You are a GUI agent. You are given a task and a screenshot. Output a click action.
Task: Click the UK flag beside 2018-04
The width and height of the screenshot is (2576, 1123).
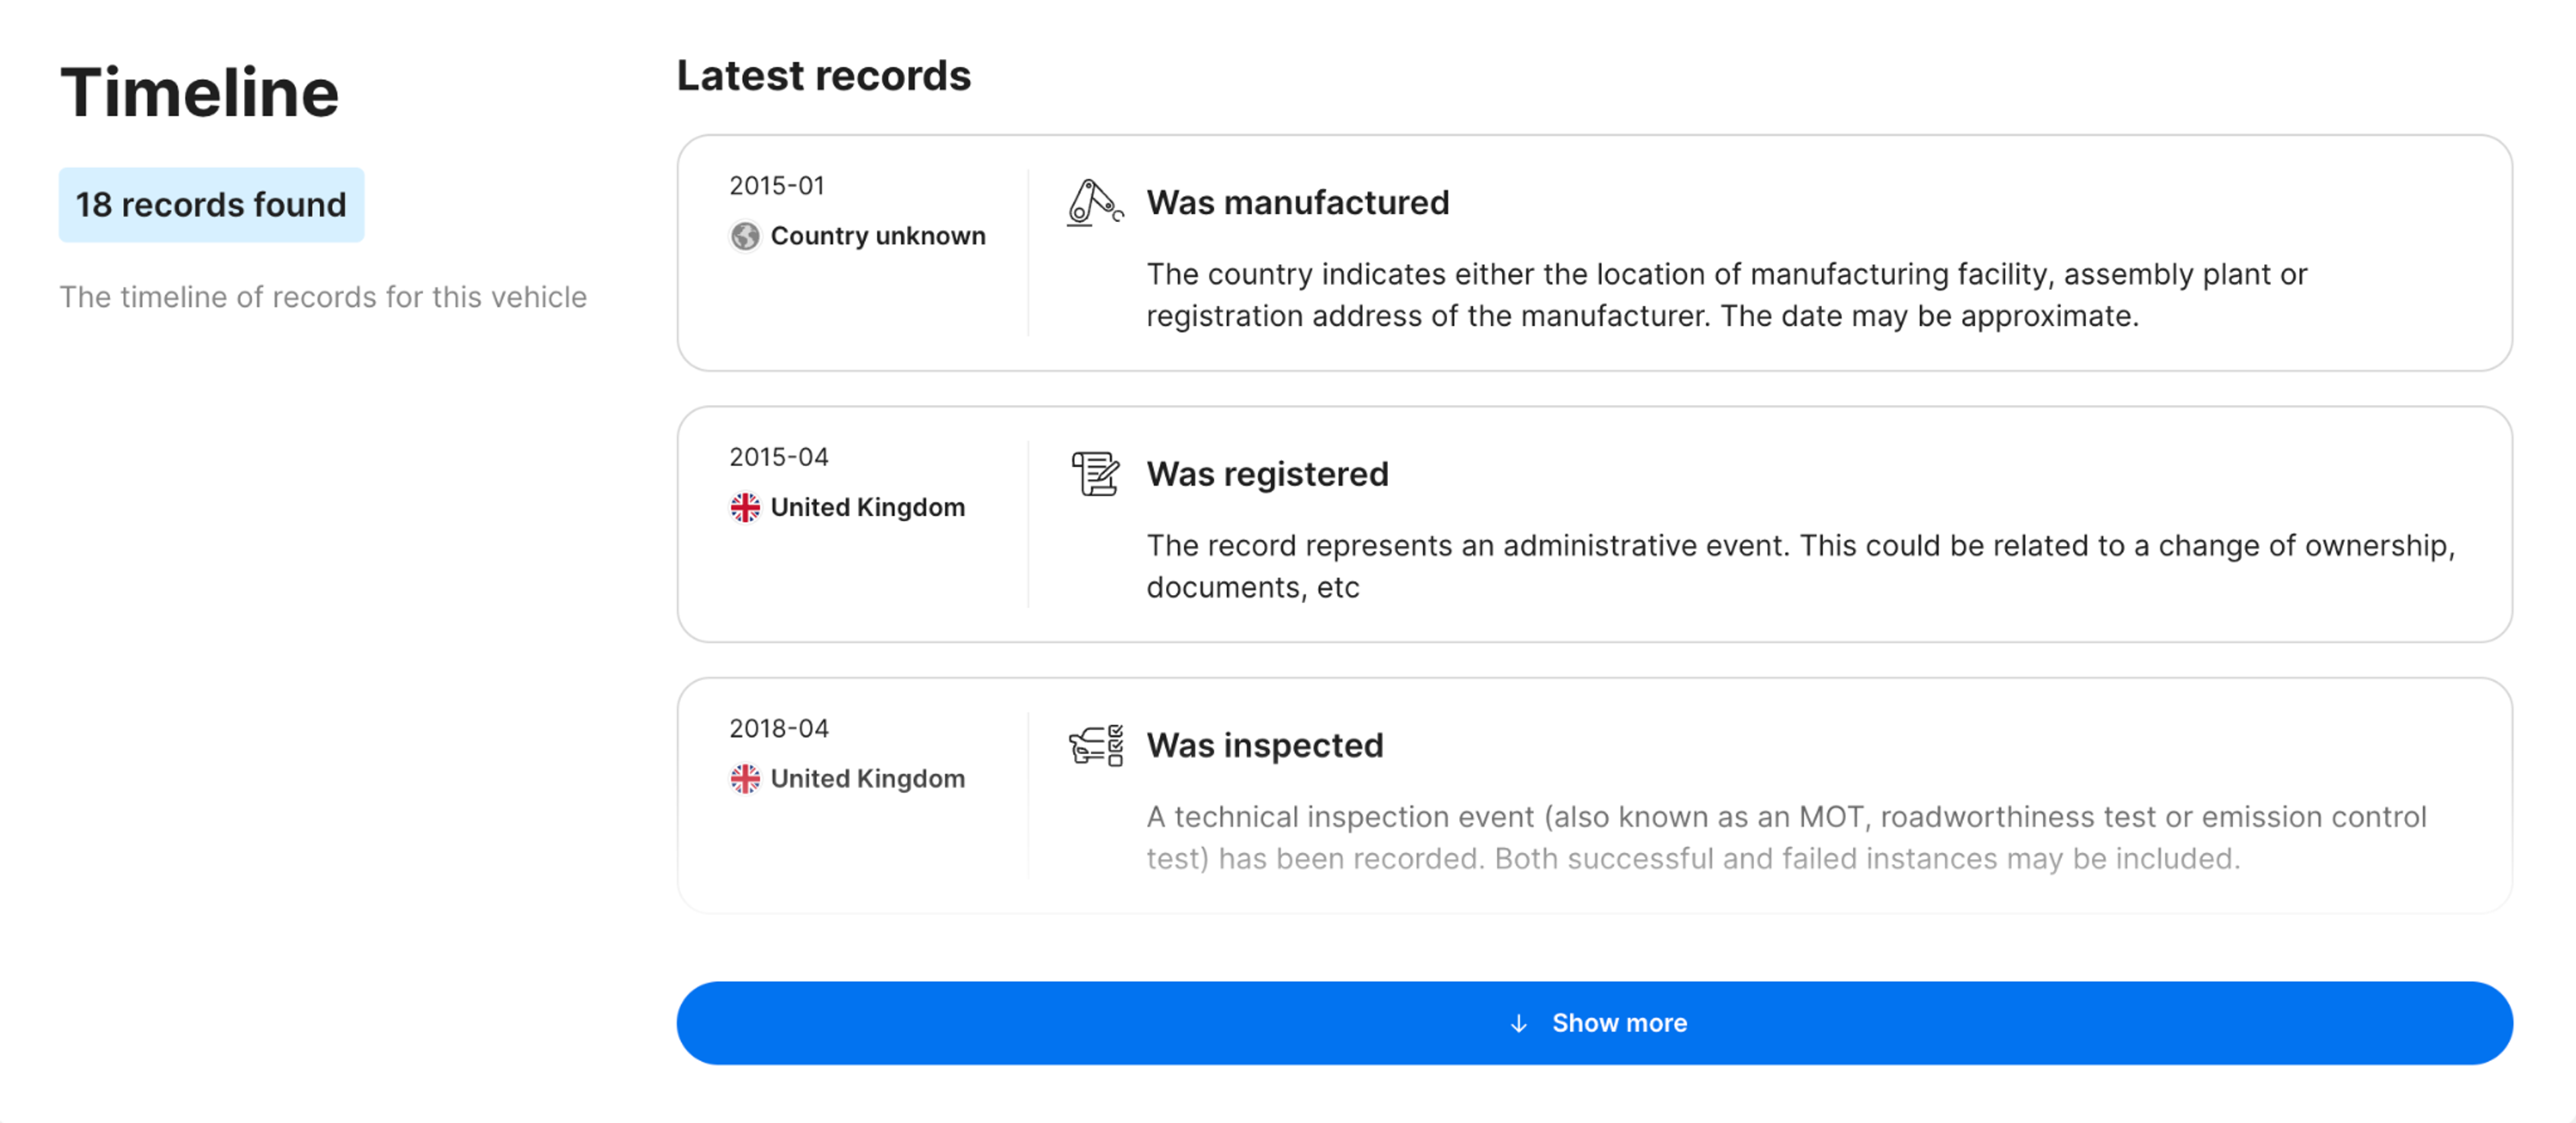(744, 778)
